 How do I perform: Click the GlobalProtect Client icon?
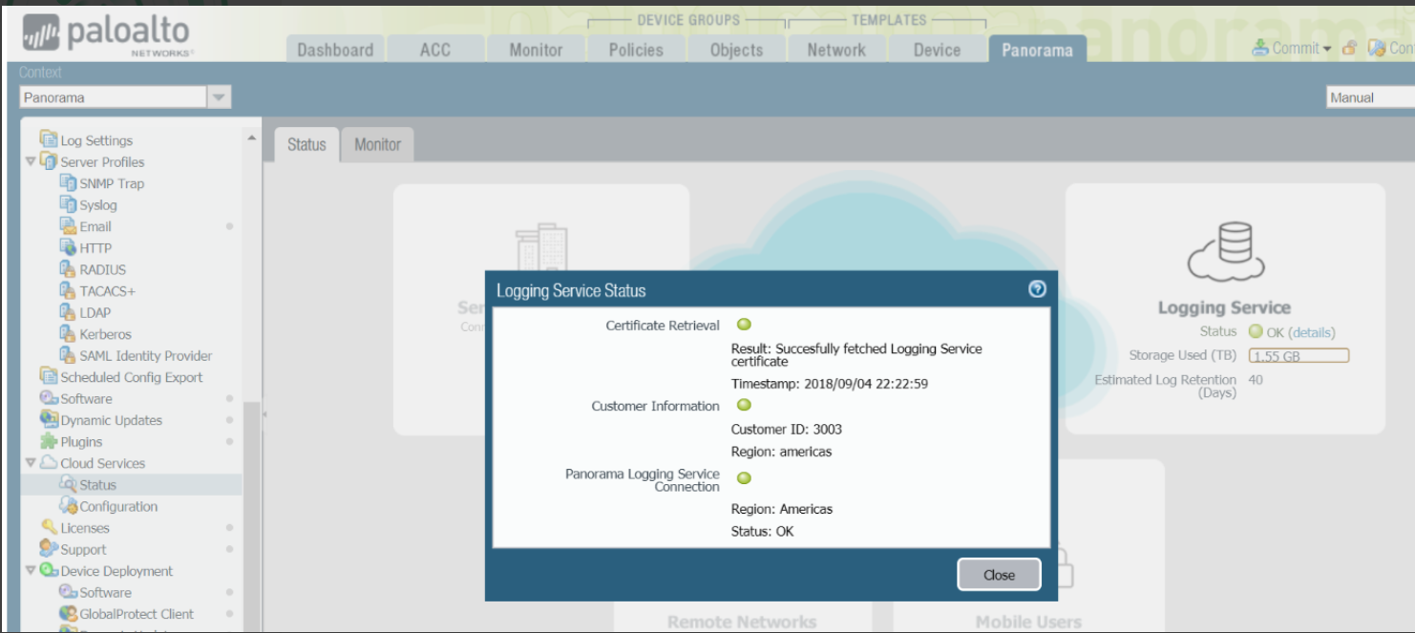68,614
